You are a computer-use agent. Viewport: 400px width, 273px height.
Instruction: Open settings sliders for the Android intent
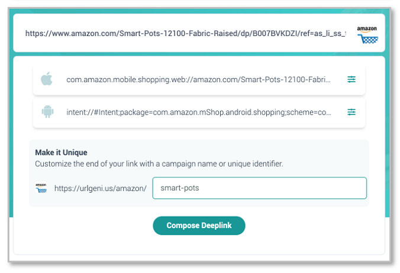[x=351, y=112]
